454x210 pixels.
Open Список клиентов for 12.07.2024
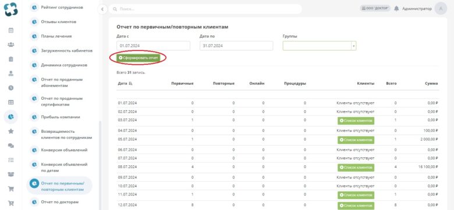pyautogui.click(x=356, y=206)
